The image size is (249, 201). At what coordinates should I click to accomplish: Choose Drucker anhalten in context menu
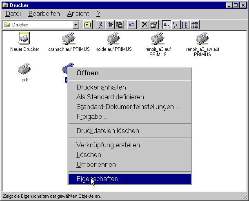(x=130, y=87)
